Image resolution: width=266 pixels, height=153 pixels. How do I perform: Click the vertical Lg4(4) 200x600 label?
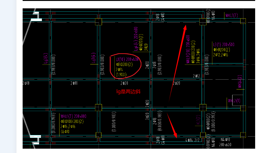(x=136, y=39)
